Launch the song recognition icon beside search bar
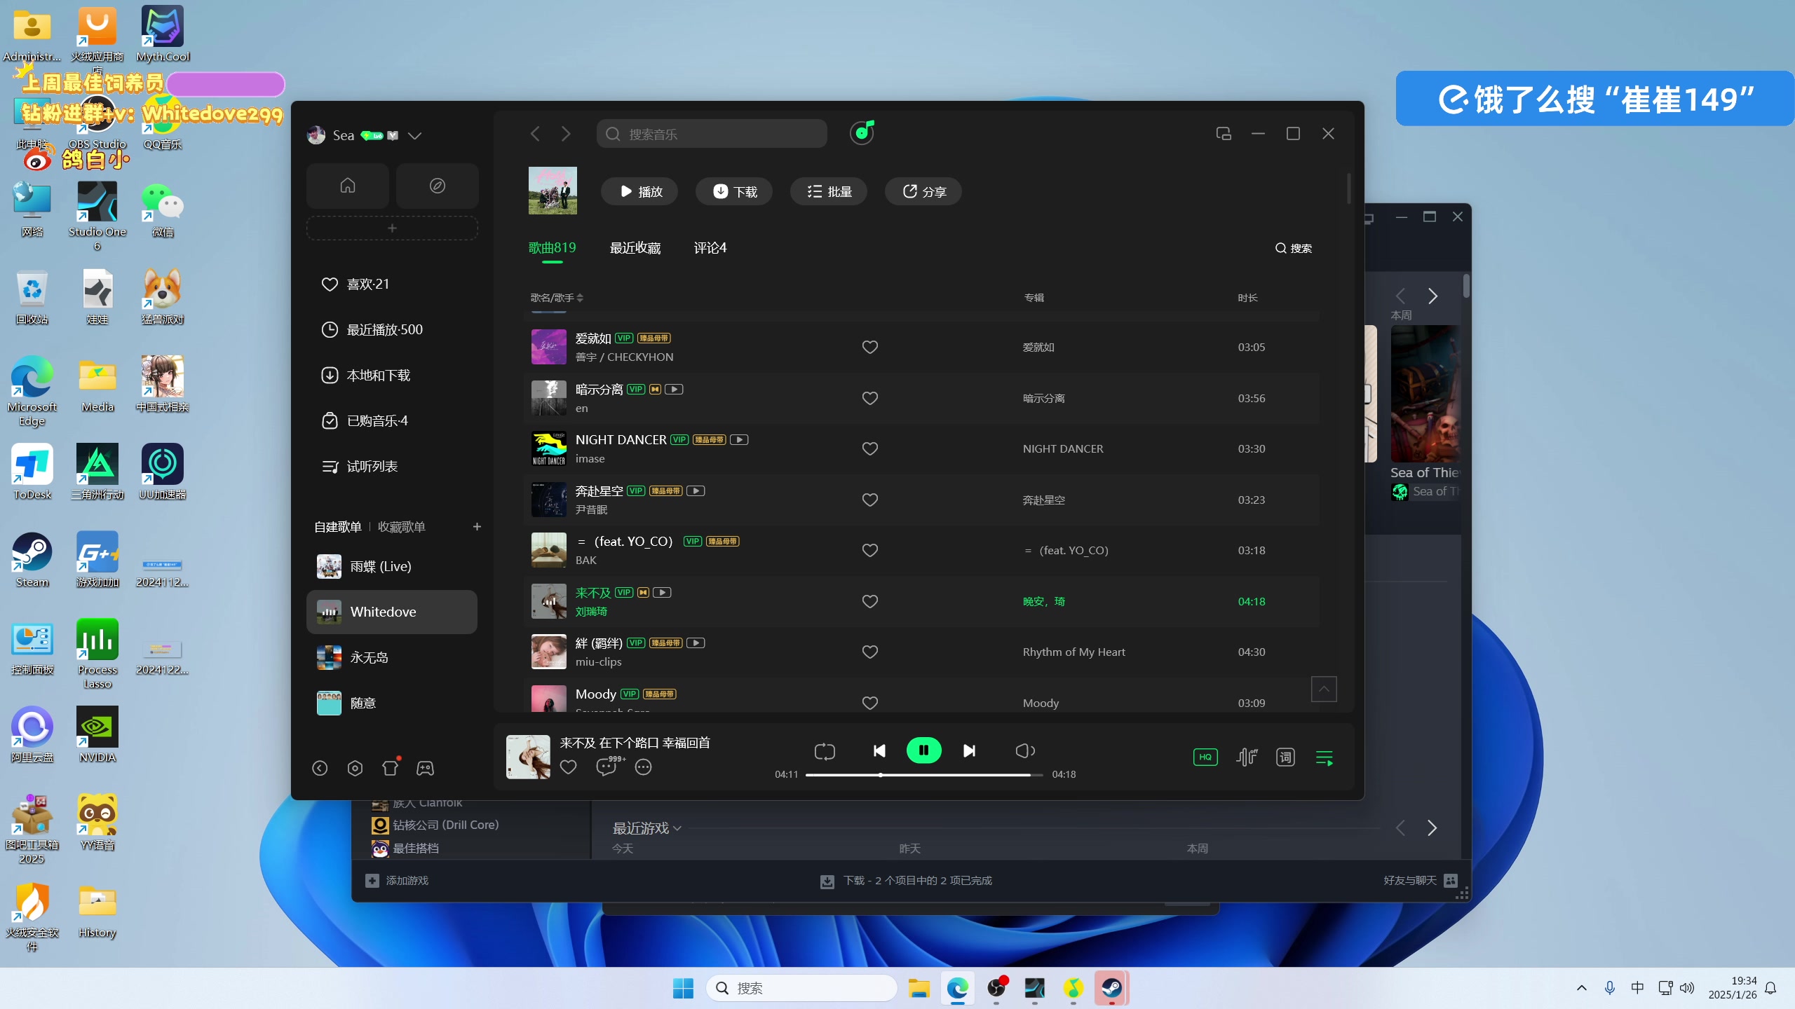The height and width of the screenshot is (1009, 1795). (862, 132)
